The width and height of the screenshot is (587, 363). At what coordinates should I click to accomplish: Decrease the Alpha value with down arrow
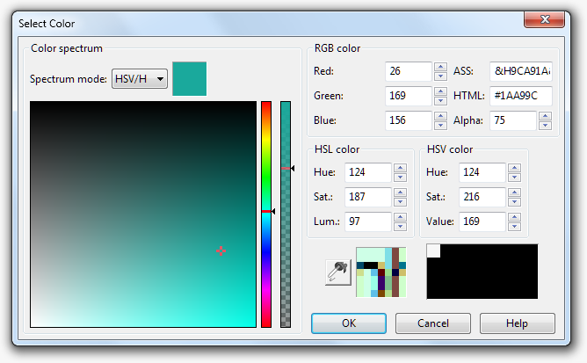[546, 126]
